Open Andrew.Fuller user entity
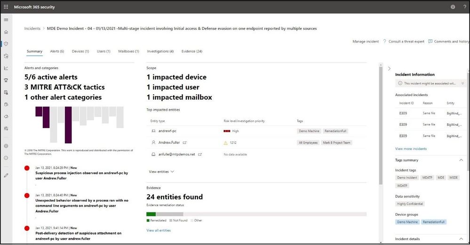The height and width of the screenshot is (245, 470). (169, 143)
